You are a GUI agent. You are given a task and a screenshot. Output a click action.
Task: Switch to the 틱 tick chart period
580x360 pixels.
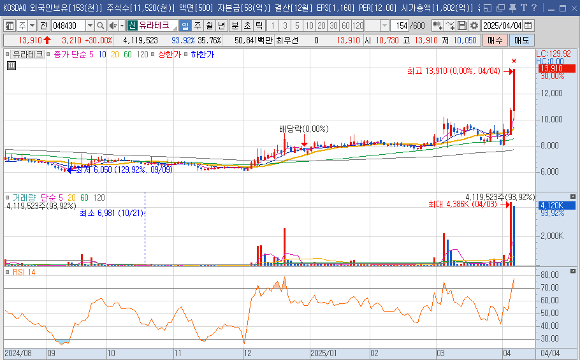pos(259,25)
